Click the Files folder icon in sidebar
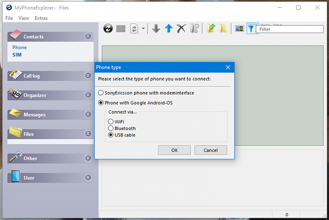 pyautogui.click(x=15, y=132)
